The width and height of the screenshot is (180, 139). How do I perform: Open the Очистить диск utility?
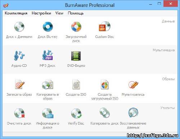[19, 113]
